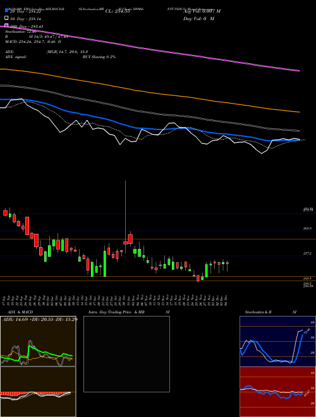Screen dimensions: 316x417
Task: Open the ADX indicator chart panel
Action: pyautogui.click(x=38, y=341)
